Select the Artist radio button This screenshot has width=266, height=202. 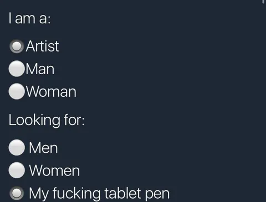coord(17,46)
